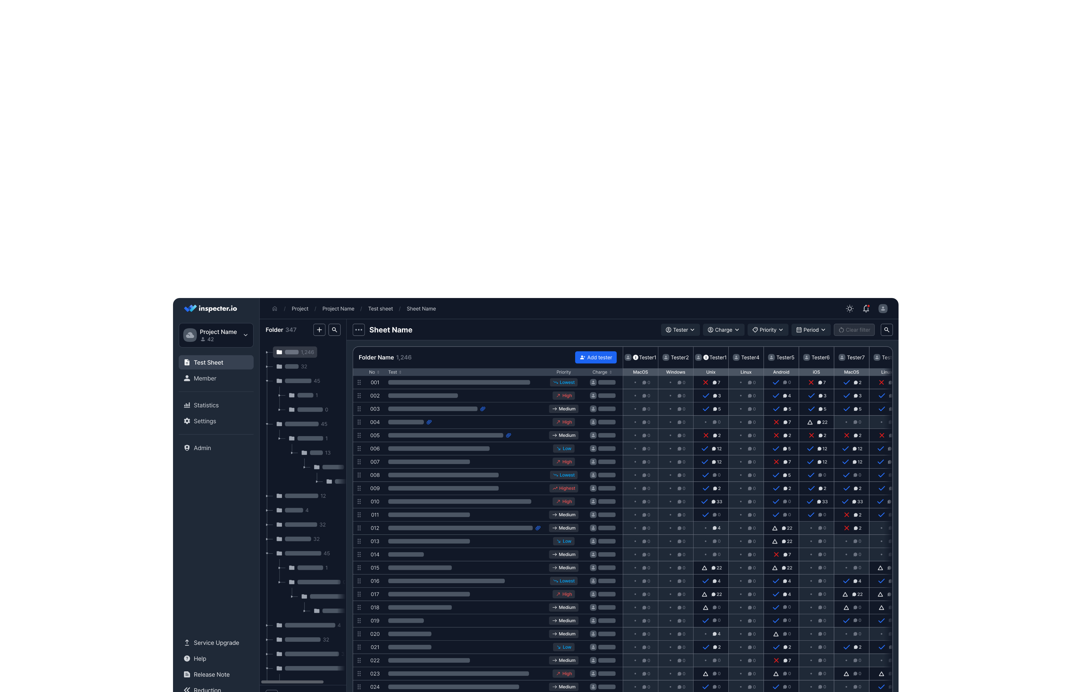Open the Period filter dropdown
1071x692 pixels.
(810, 330)
